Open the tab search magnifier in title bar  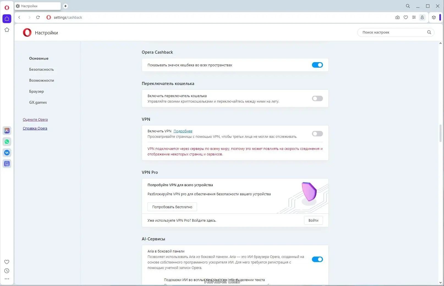(x=408, y=6)
